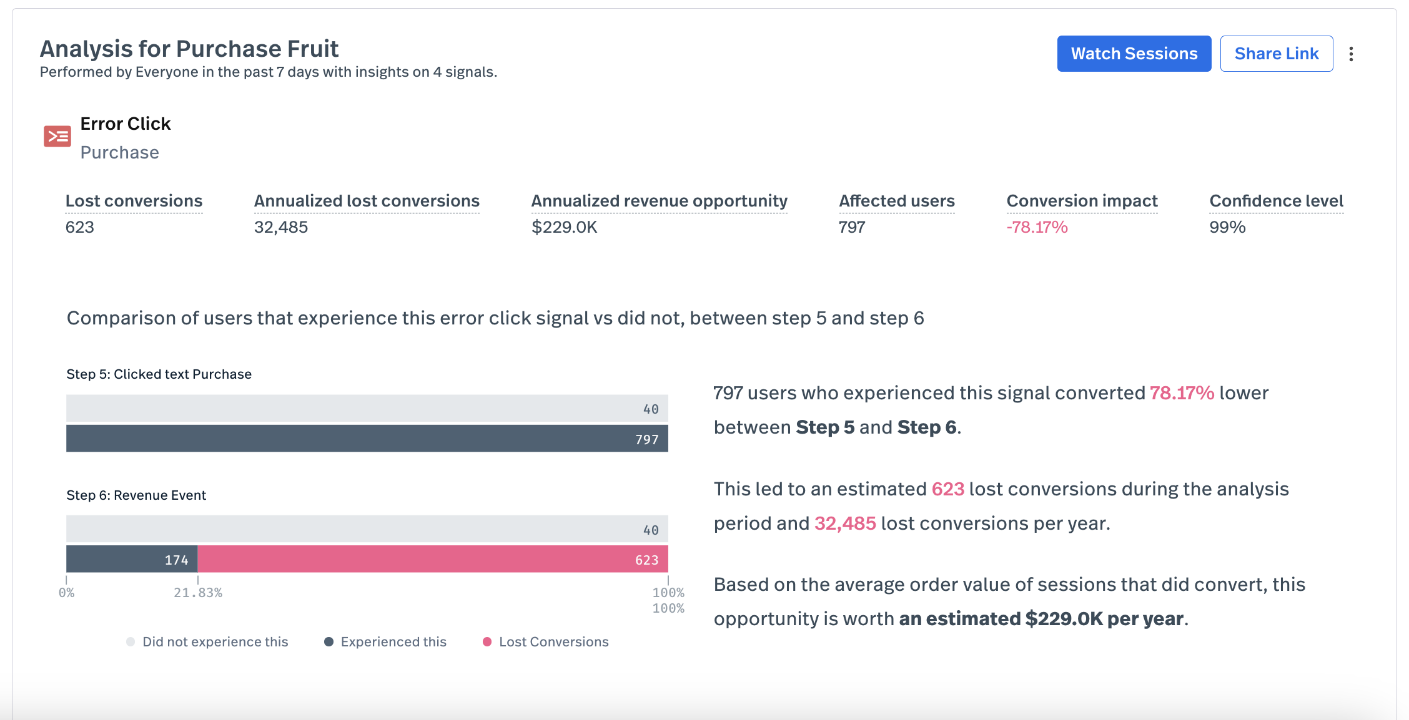Click the red Error Click signal icon
This screenshot has height=720, width=1409.
pos(57,136)
